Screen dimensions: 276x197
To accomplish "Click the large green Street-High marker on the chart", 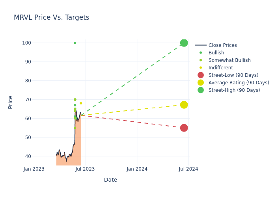I will (184, 43).
